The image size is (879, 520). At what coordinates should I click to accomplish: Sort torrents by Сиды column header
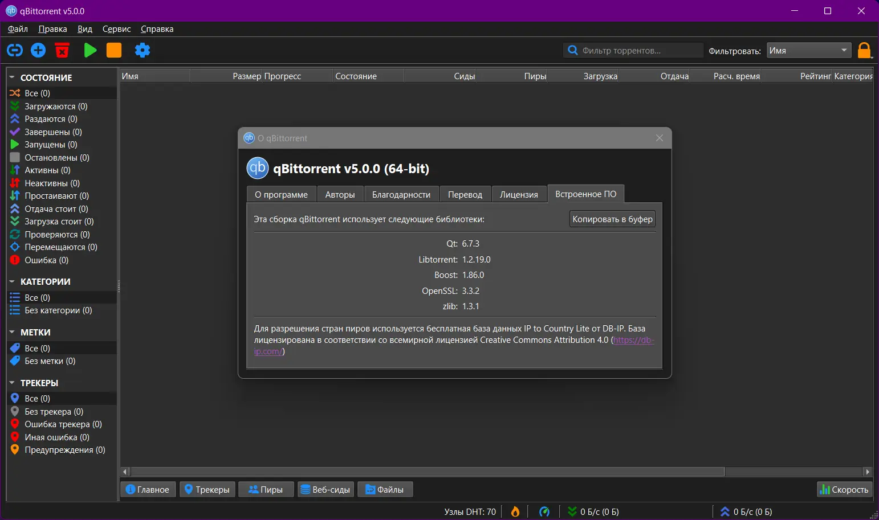pos(440,76)
